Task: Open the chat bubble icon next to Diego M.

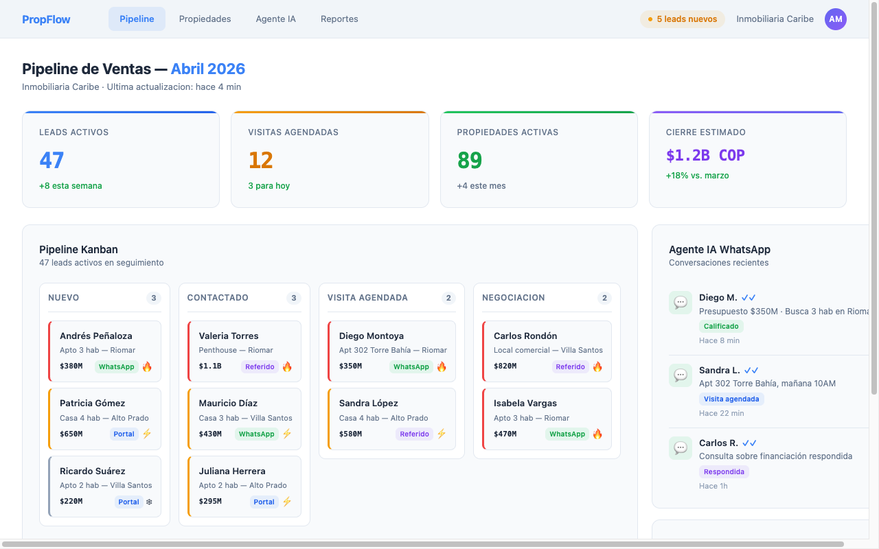Action: coord(680,302)
